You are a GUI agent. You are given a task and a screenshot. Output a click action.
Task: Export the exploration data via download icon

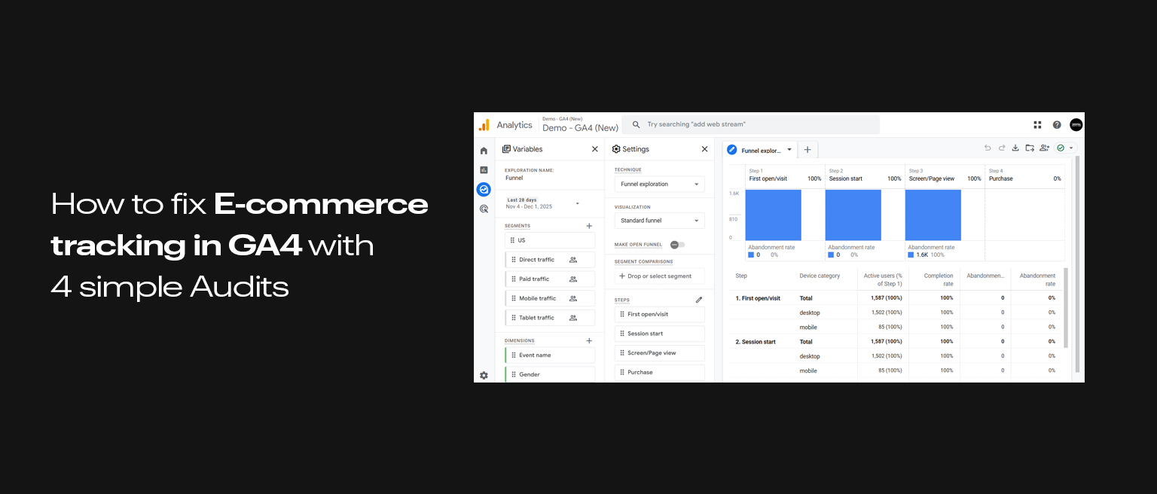1015,148
